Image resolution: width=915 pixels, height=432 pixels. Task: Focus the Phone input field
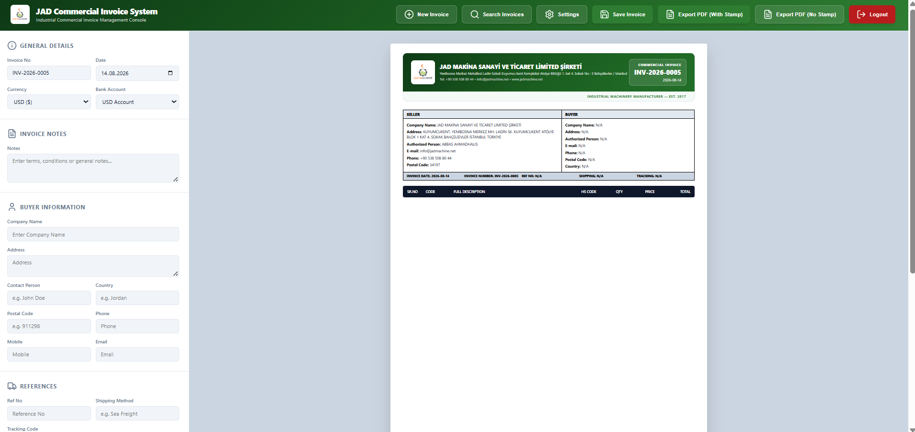point(137,326)
